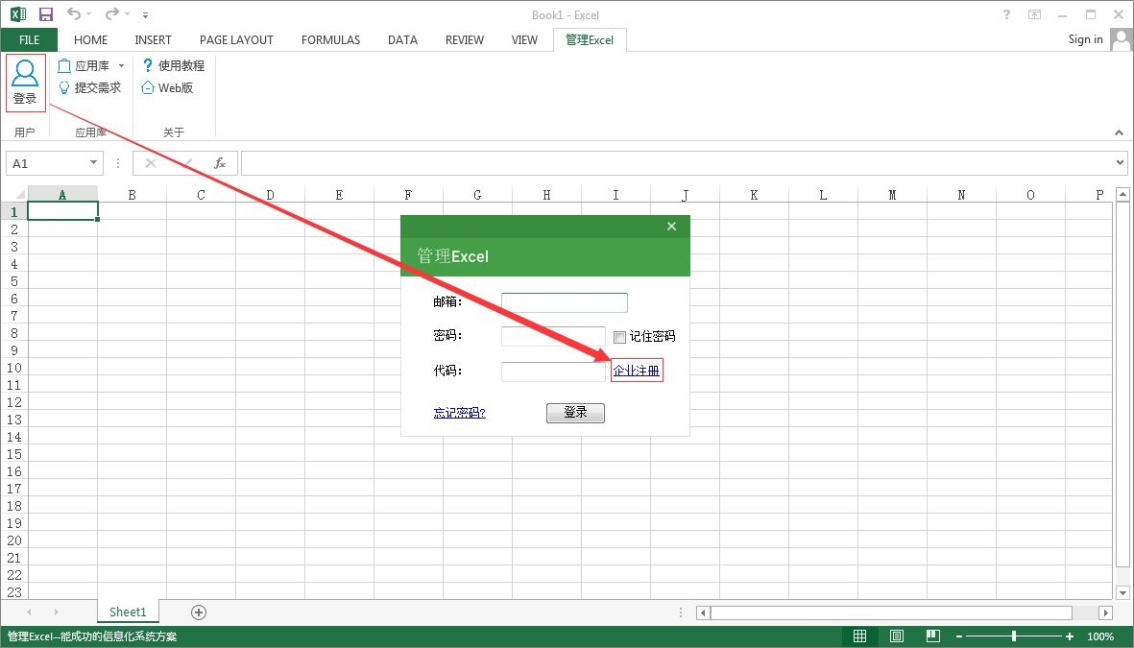Switch to Normal view

point(860,636)
